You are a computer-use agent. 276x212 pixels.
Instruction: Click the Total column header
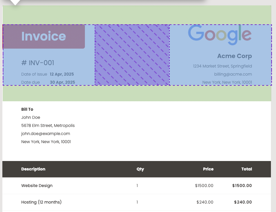coord(247,169)
